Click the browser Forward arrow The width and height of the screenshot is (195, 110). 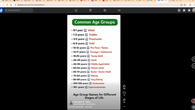point(3,5)
